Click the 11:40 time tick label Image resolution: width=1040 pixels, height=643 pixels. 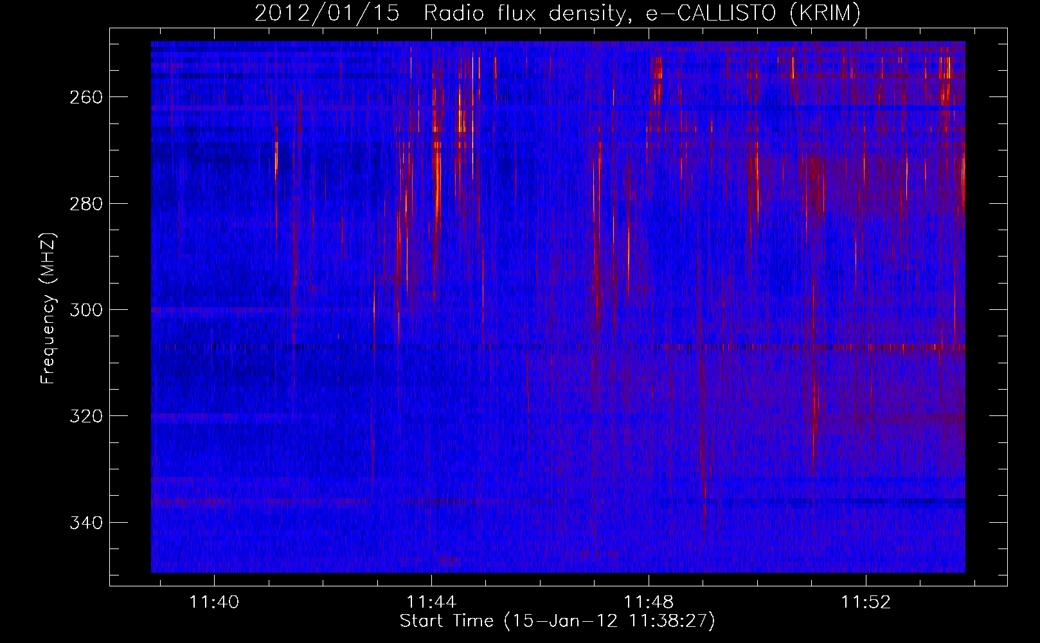point(214,602)
